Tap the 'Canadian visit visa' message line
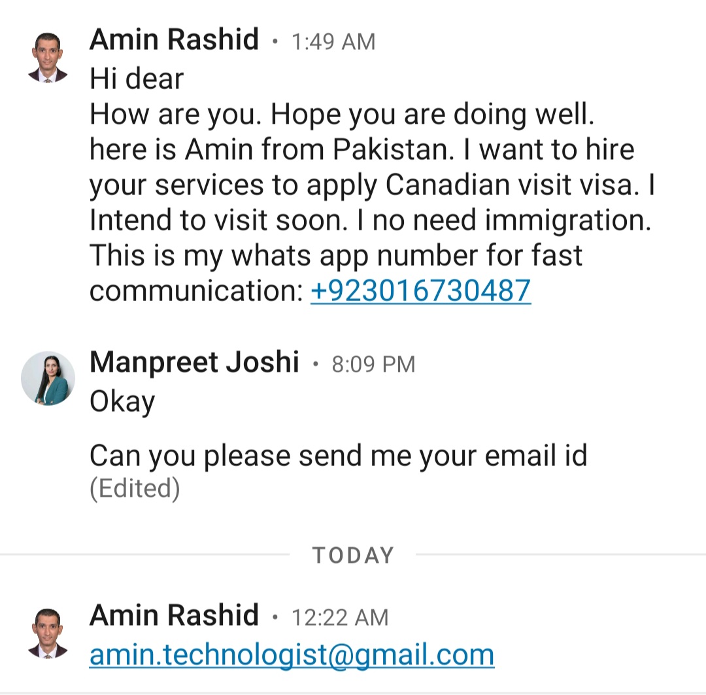 [x=372, y=185]
